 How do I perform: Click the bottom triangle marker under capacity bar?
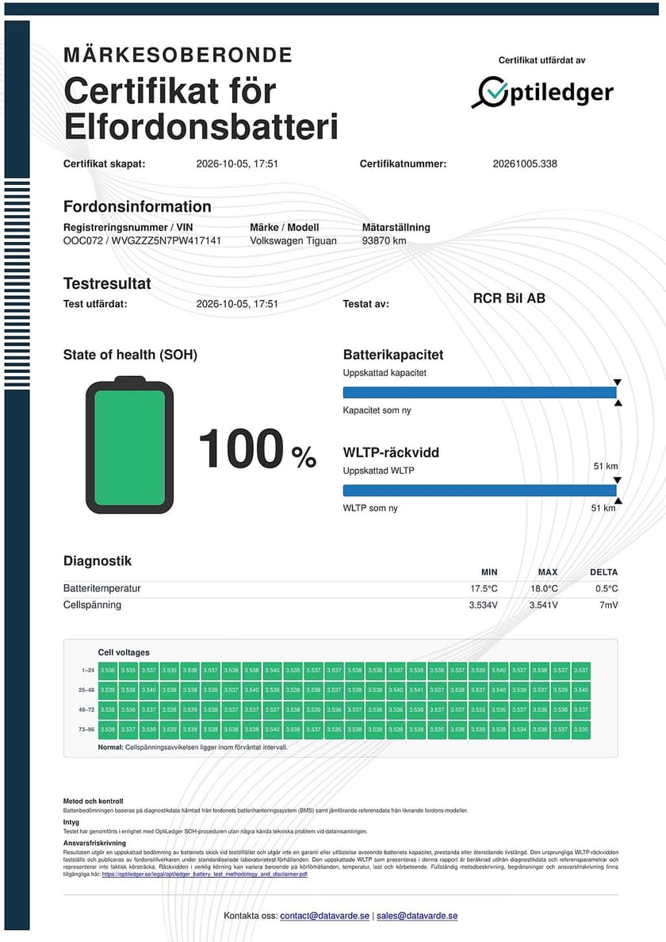tap(618, 402)
